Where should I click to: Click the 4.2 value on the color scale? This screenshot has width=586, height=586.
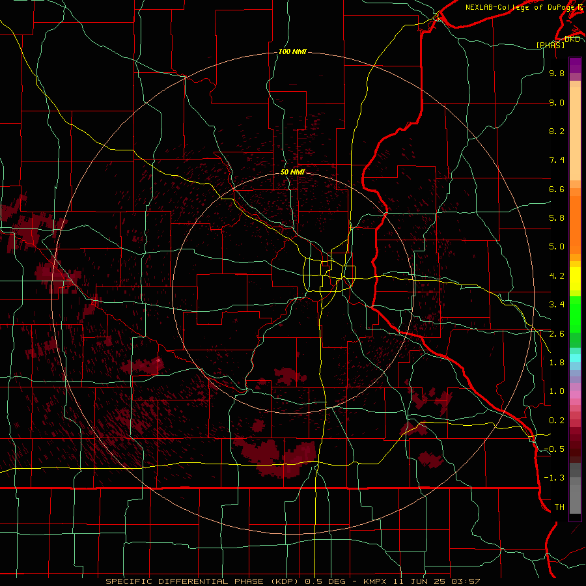point(557,276)
